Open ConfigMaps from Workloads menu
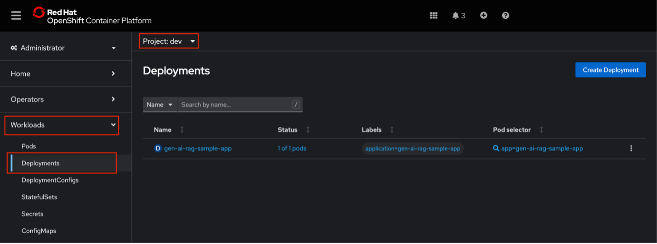 coord(39,231)
